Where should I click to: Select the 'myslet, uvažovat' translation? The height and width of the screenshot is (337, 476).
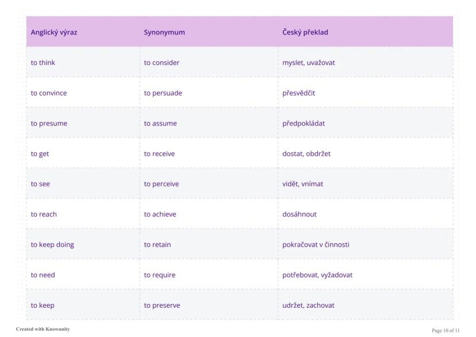click(x=309, y=63)
